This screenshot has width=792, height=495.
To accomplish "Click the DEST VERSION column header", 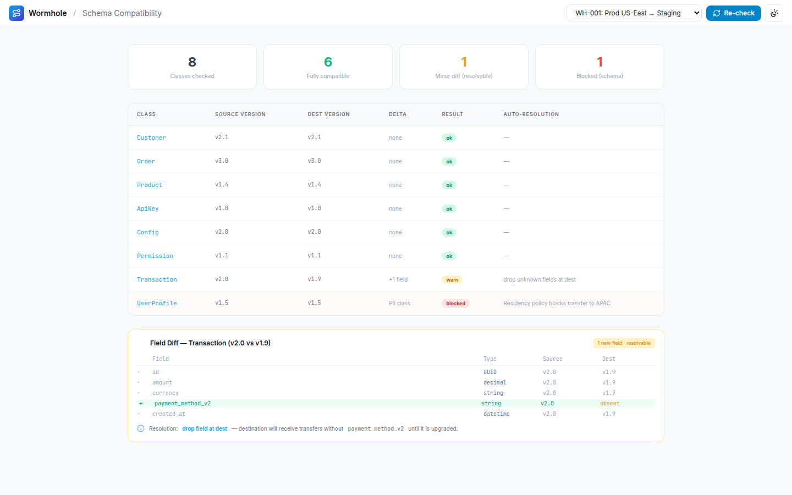I will [328, 114].
